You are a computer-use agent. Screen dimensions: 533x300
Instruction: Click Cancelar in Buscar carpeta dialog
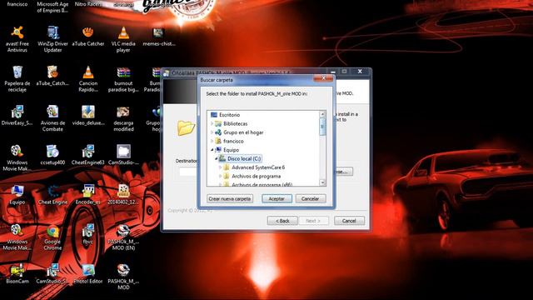311,198
